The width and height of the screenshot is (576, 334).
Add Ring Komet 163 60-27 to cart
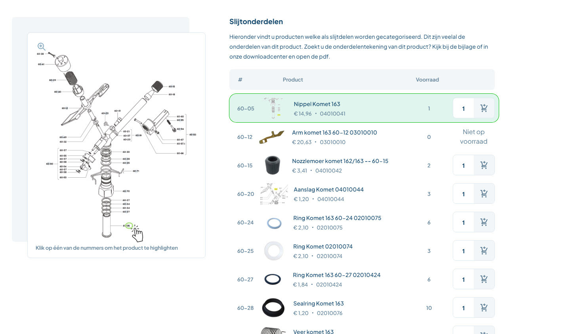click(x=484, y=279)
